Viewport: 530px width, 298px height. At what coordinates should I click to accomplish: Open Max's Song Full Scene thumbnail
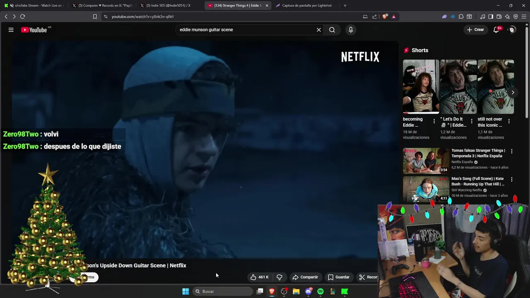click(x=426, y=189)
